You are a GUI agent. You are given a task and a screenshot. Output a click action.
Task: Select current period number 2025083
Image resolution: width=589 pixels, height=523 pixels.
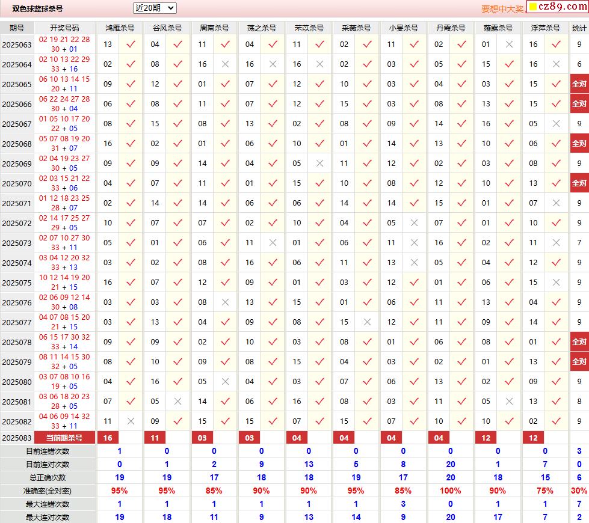17,438
